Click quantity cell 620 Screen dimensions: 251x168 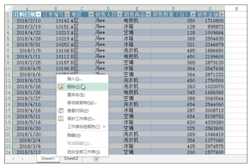click(174, 122)
